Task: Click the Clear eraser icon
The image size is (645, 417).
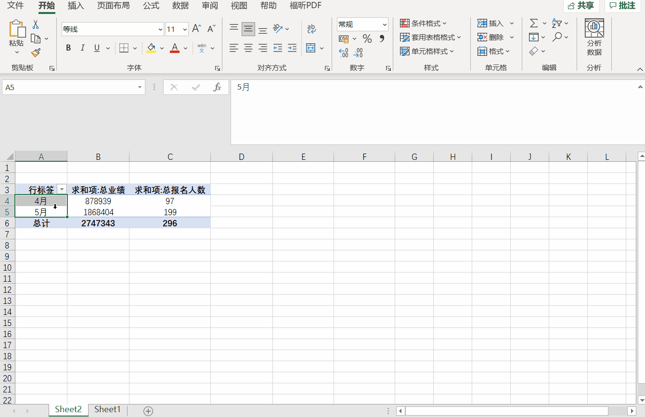Action: click(x=533, y=51)
